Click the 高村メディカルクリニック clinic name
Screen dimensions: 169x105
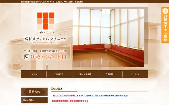point(45,39)
